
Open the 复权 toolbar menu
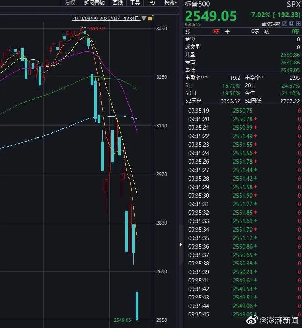70,3
